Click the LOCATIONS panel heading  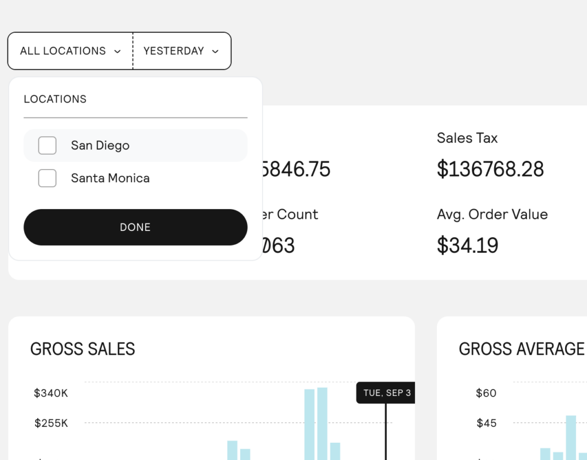tap(55, 99)
